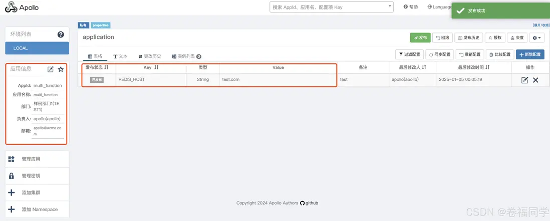Screen dimensions: 550x221
Task: Switch to the 更改历史 tab
Action: [x=150, y=56]
